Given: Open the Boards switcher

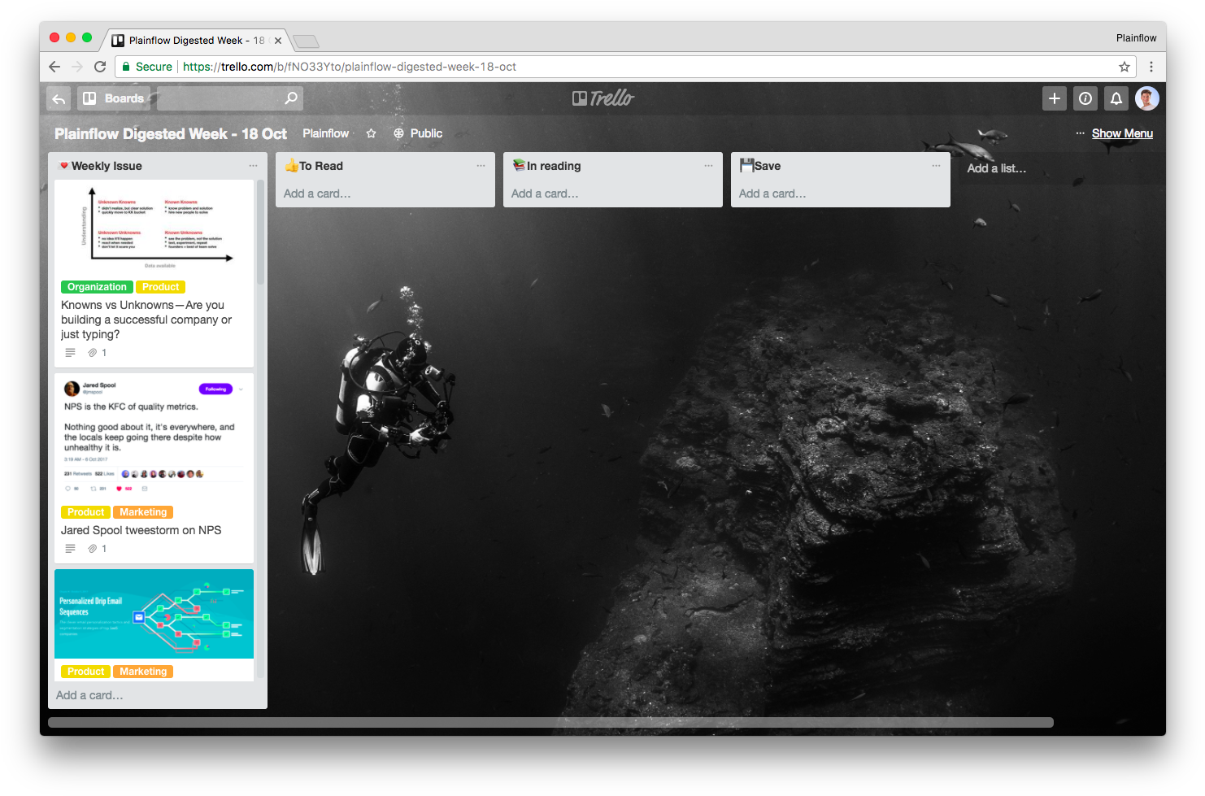Looking at the screenshot, I should pos(113,98).
